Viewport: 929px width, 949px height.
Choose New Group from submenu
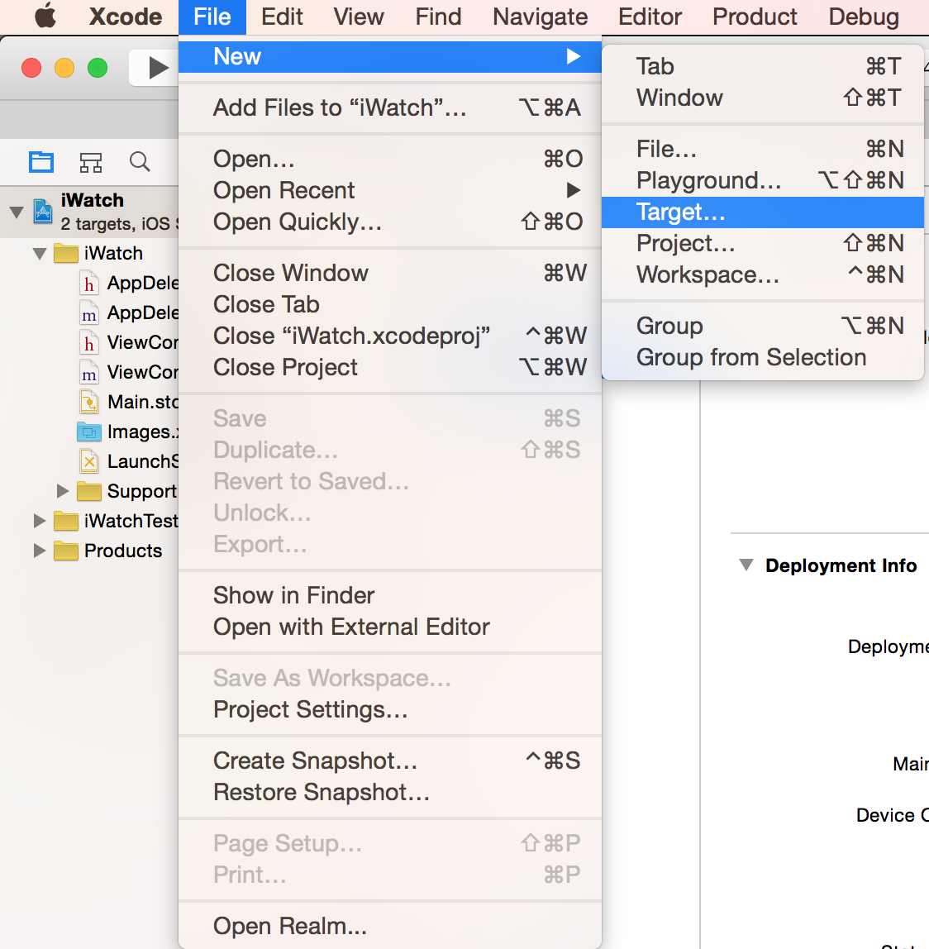pyautogui.click(x=763, y=327)
